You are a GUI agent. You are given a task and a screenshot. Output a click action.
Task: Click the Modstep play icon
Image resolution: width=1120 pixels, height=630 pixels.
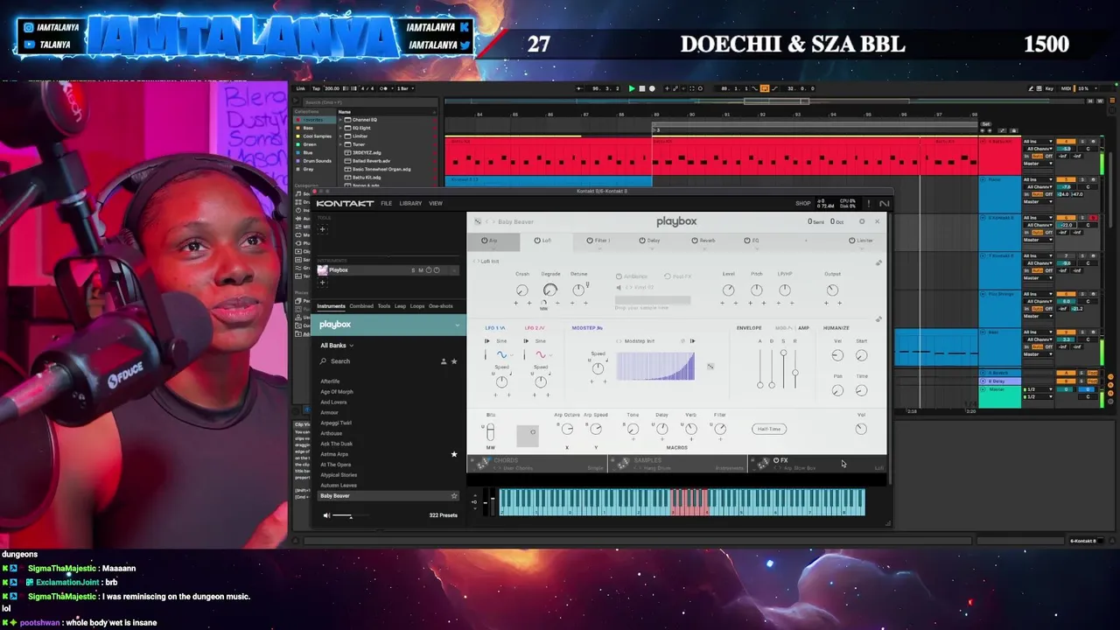tap(692, 340)
